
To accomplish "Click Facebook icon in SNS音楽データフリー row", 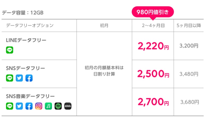I will point(29,106).
